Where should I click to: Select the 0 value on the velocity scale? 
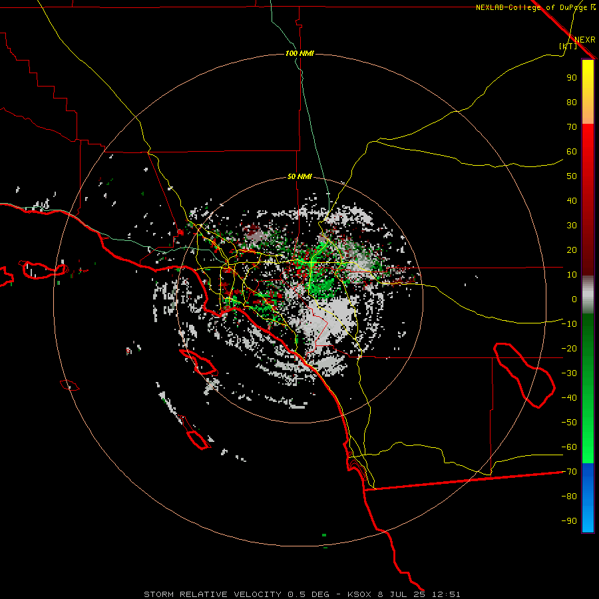point(574,299)
